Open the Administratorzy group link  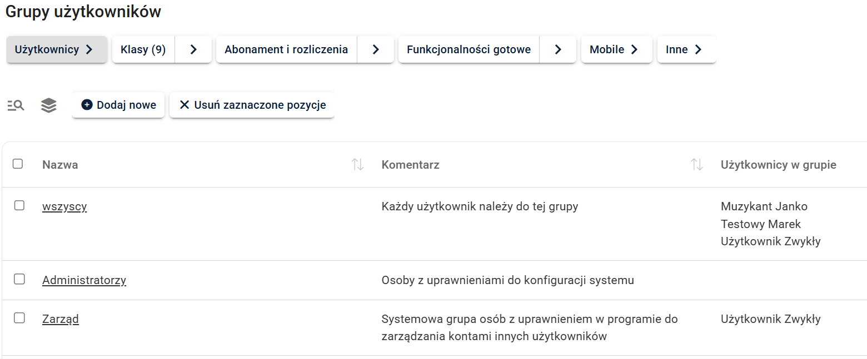(x=84, y=280)
